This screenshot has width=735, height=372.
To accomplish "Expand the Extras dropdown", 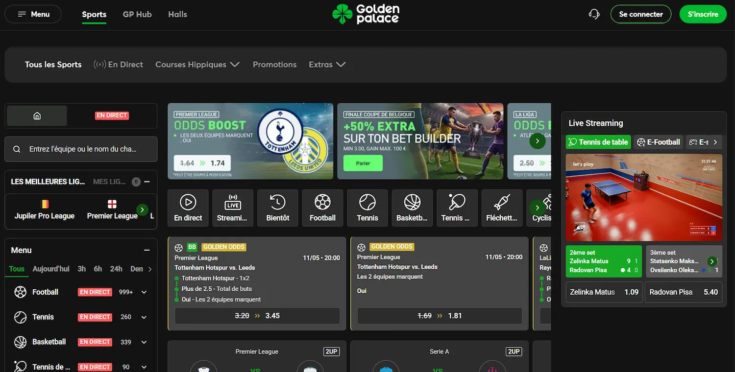I will pyautogui.click(x=327, y=65).
